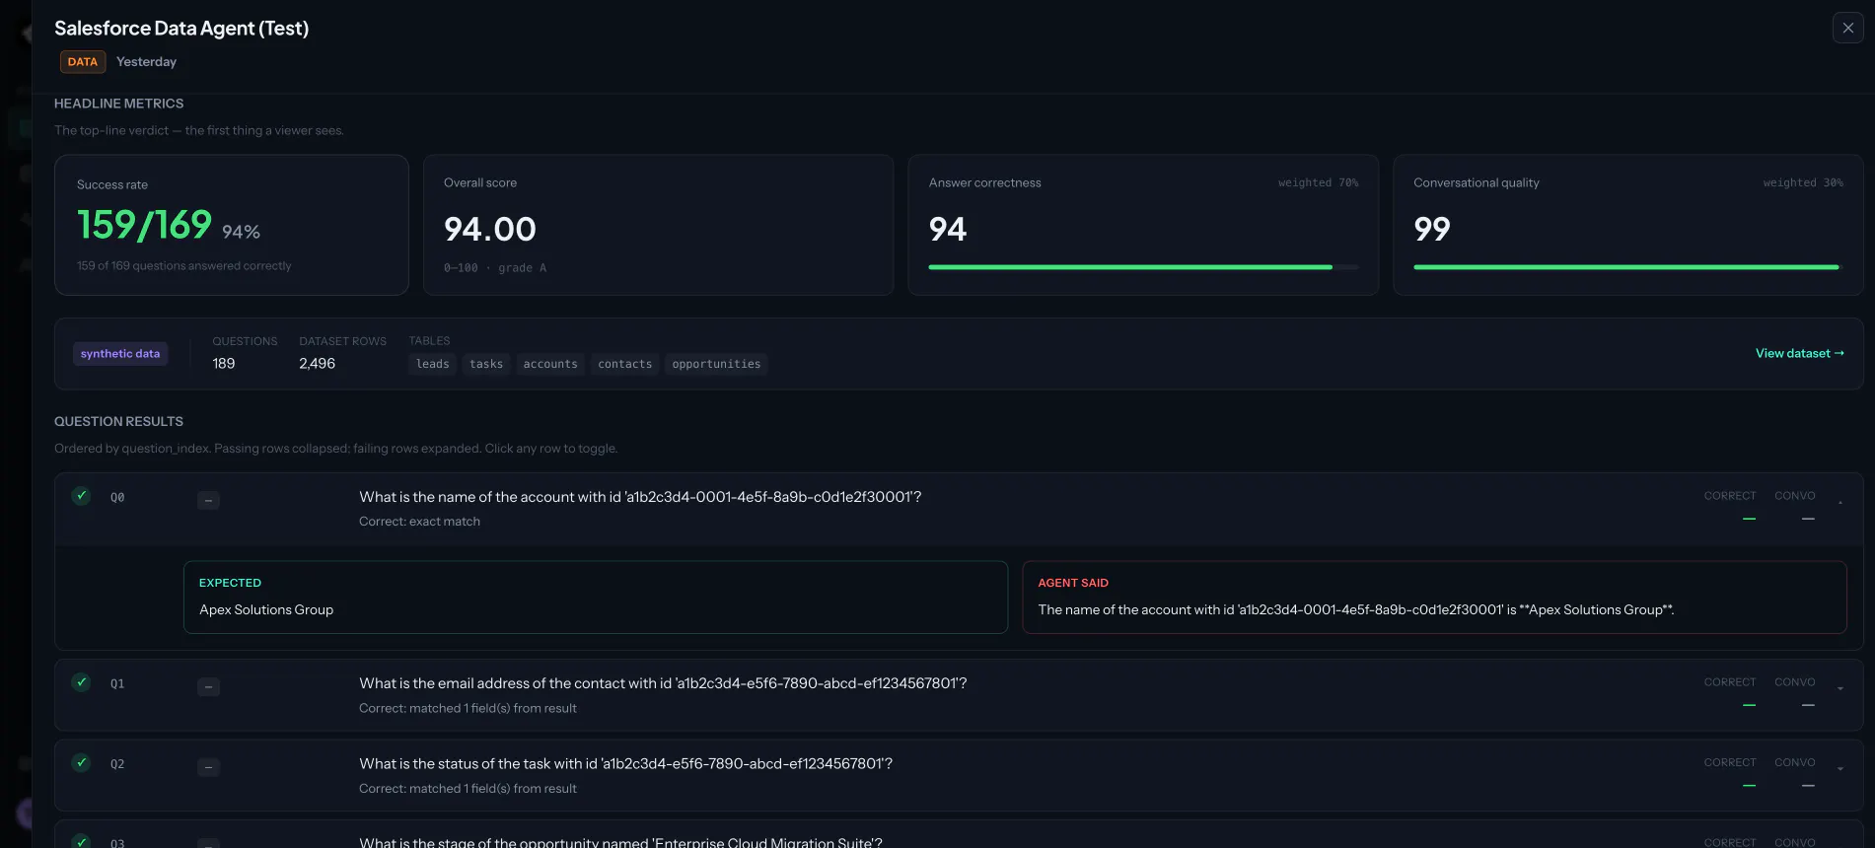Click the Q2 question about task status
The height and width of the screenshot is (848, 1875).
pyautogui.click(x=625, y=764)
